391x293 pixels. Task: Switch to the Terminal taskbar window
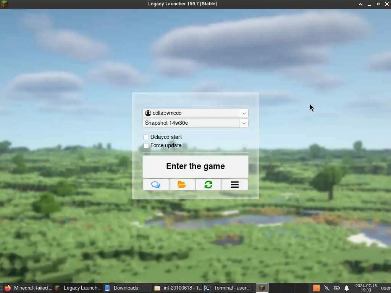pyautogui.click(x=228, y=288)
